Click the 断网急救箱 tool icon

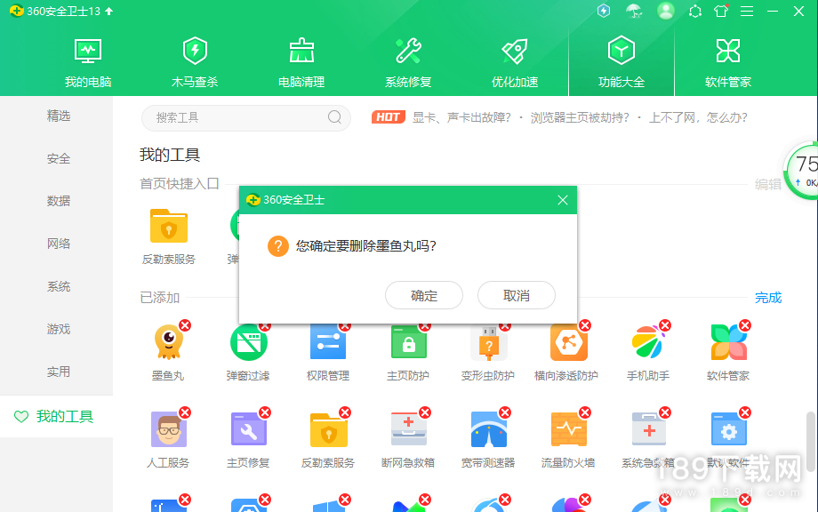(x=408, y=429)
